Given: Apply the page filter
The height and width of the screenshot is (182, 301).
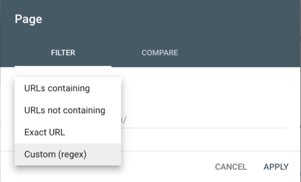Looking at the screenshot, I should [x=276, y=167].
